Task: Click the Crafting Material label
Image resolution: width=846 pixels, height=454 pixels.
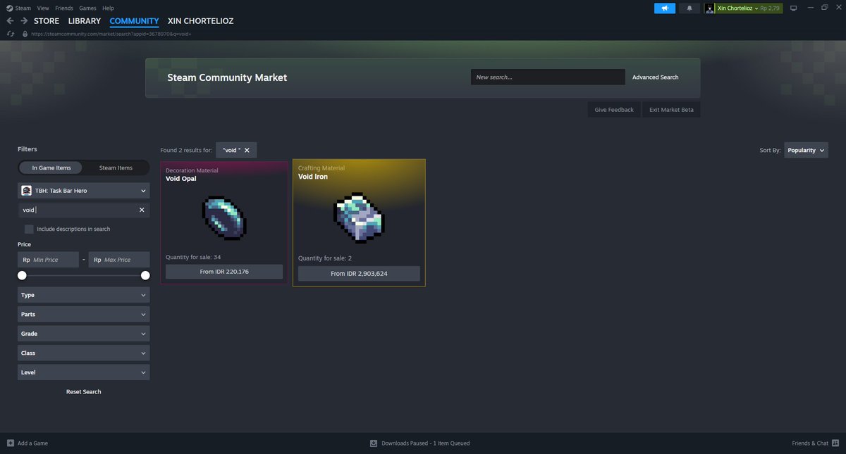Action: coord(321,168)
